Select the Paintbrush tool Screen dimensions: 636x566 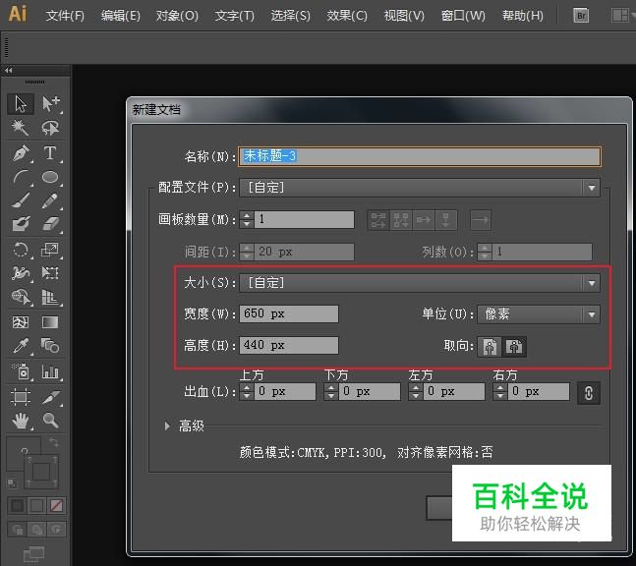pos(21,200)
